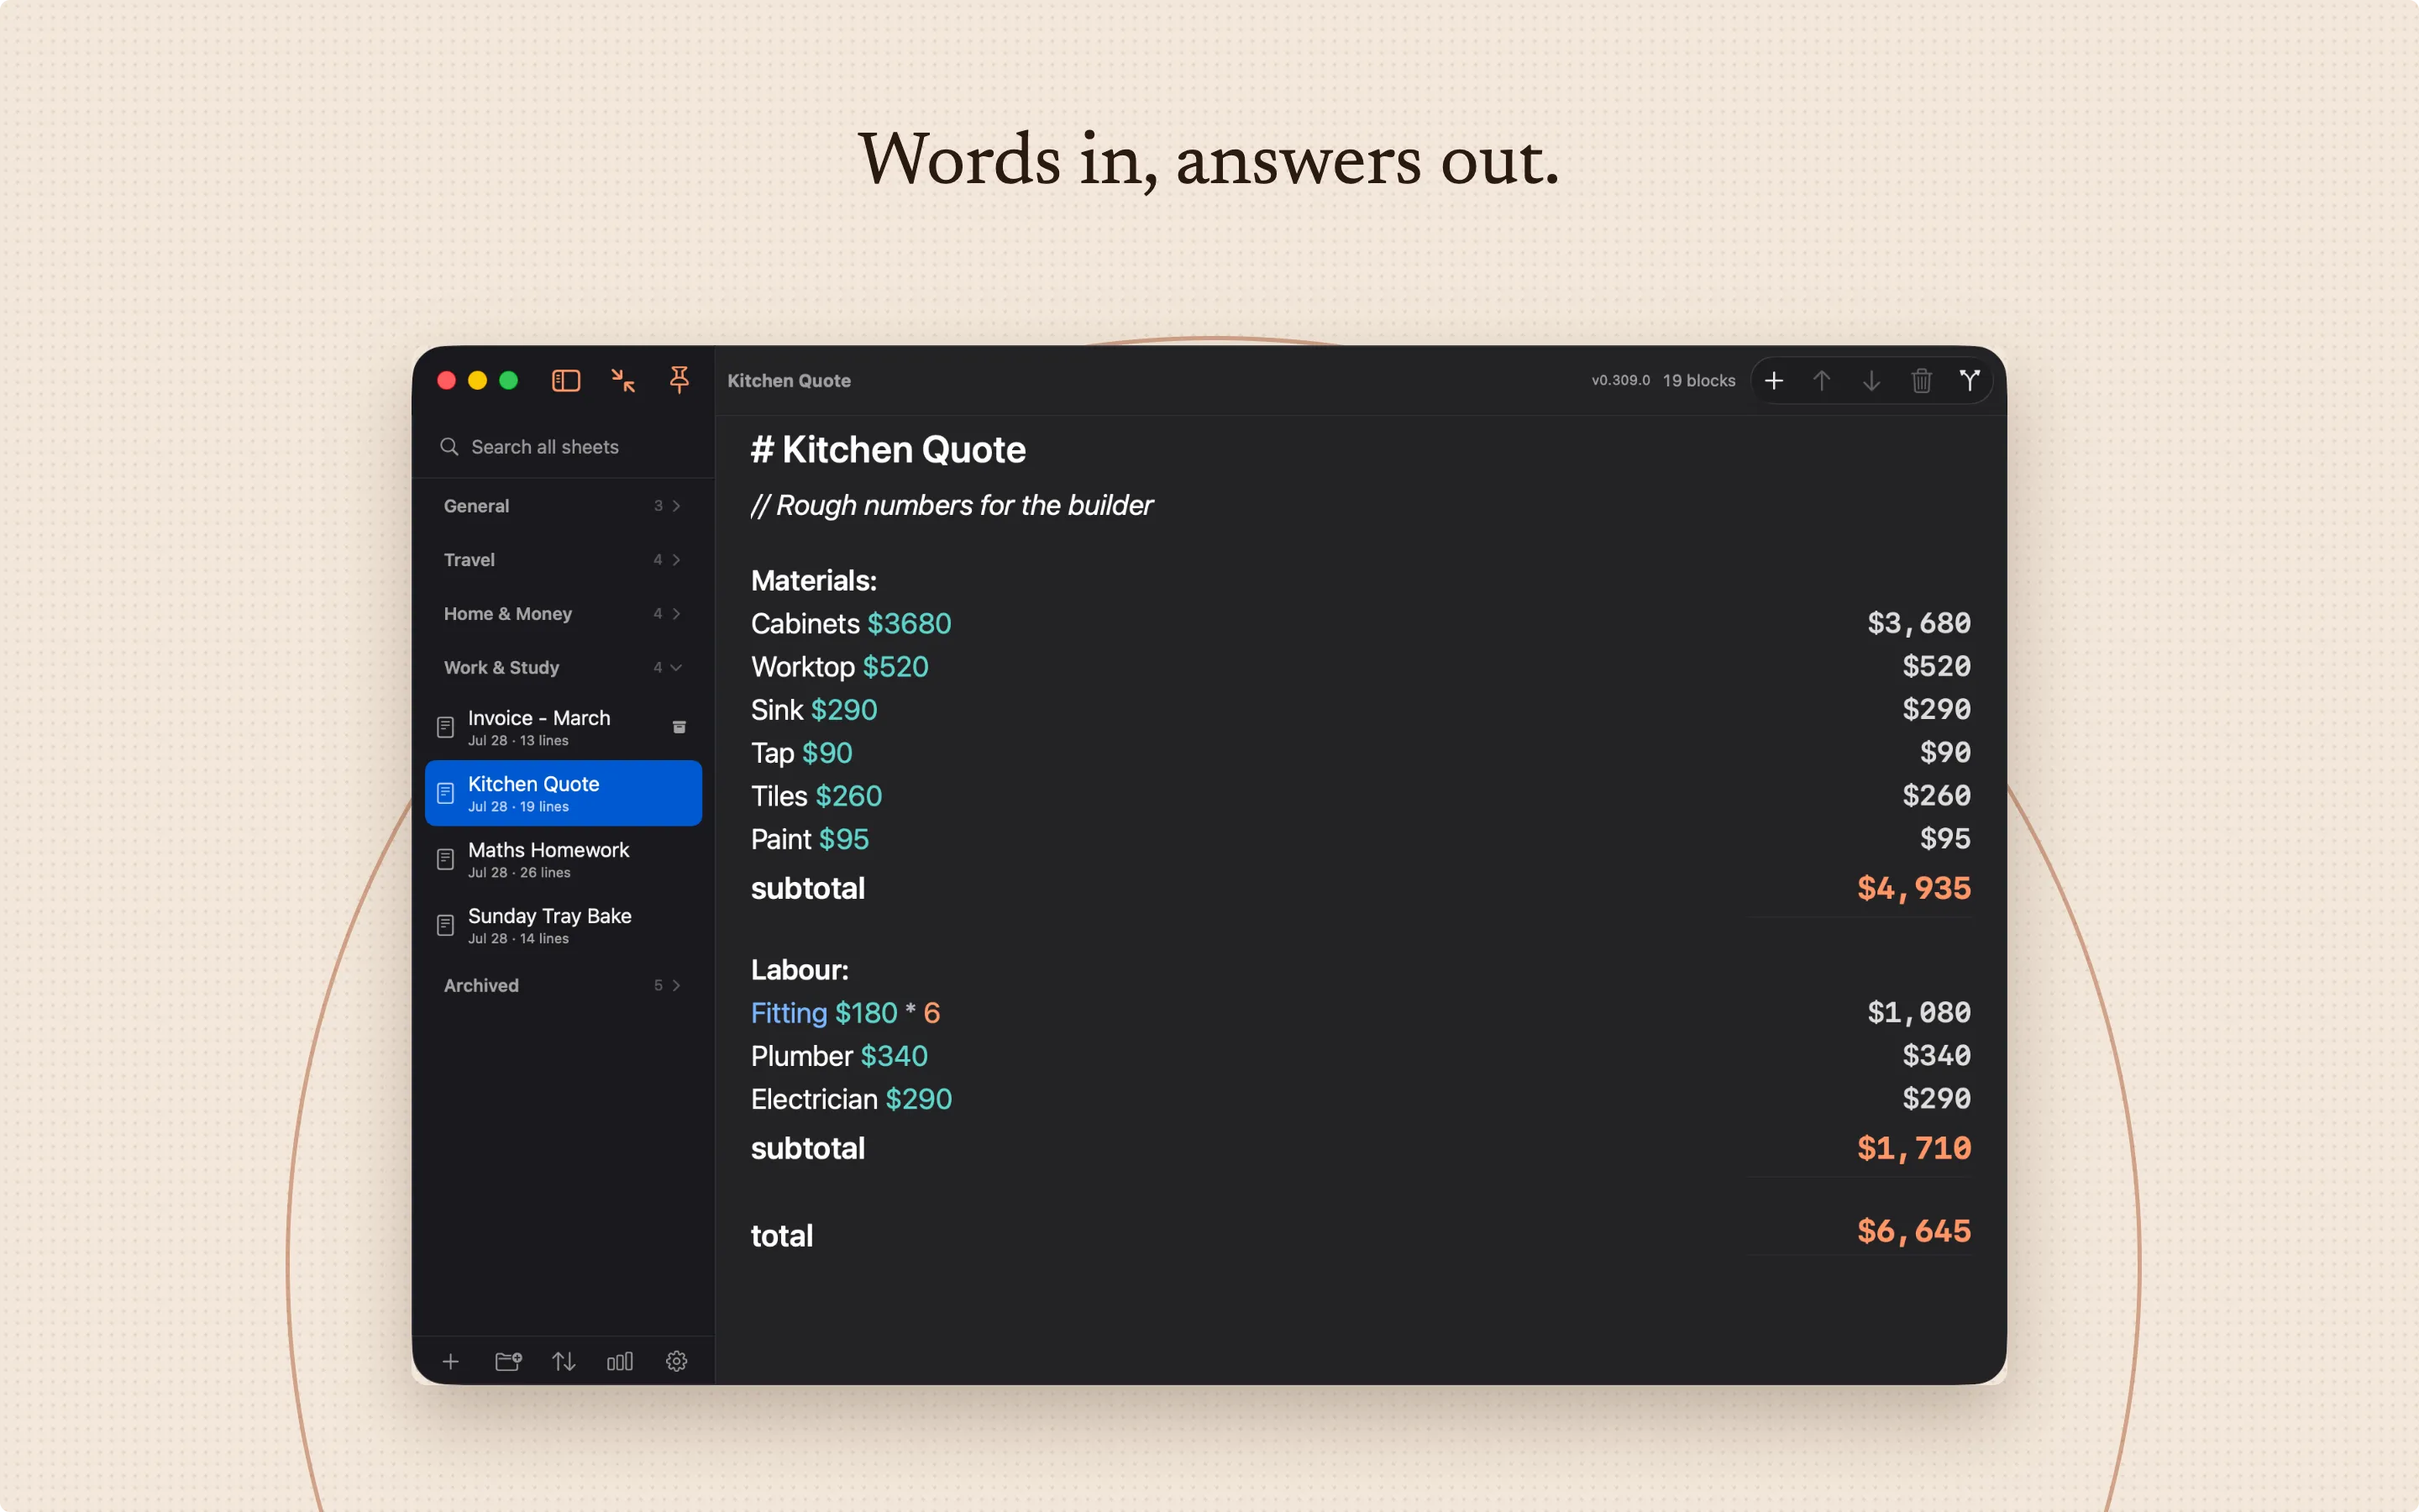Click the Kitchen Quote title in header bar
2419x1512 pixels.
pos(789,380)
